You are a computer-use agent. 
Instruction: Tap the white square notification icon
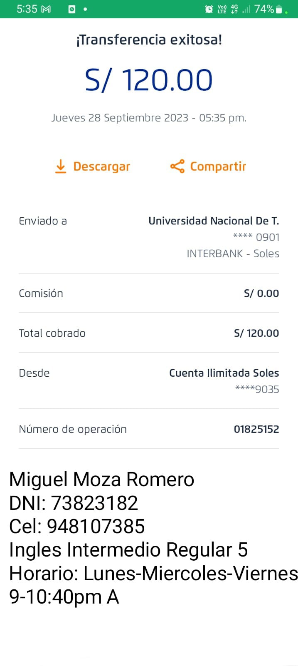pos(72,9)
